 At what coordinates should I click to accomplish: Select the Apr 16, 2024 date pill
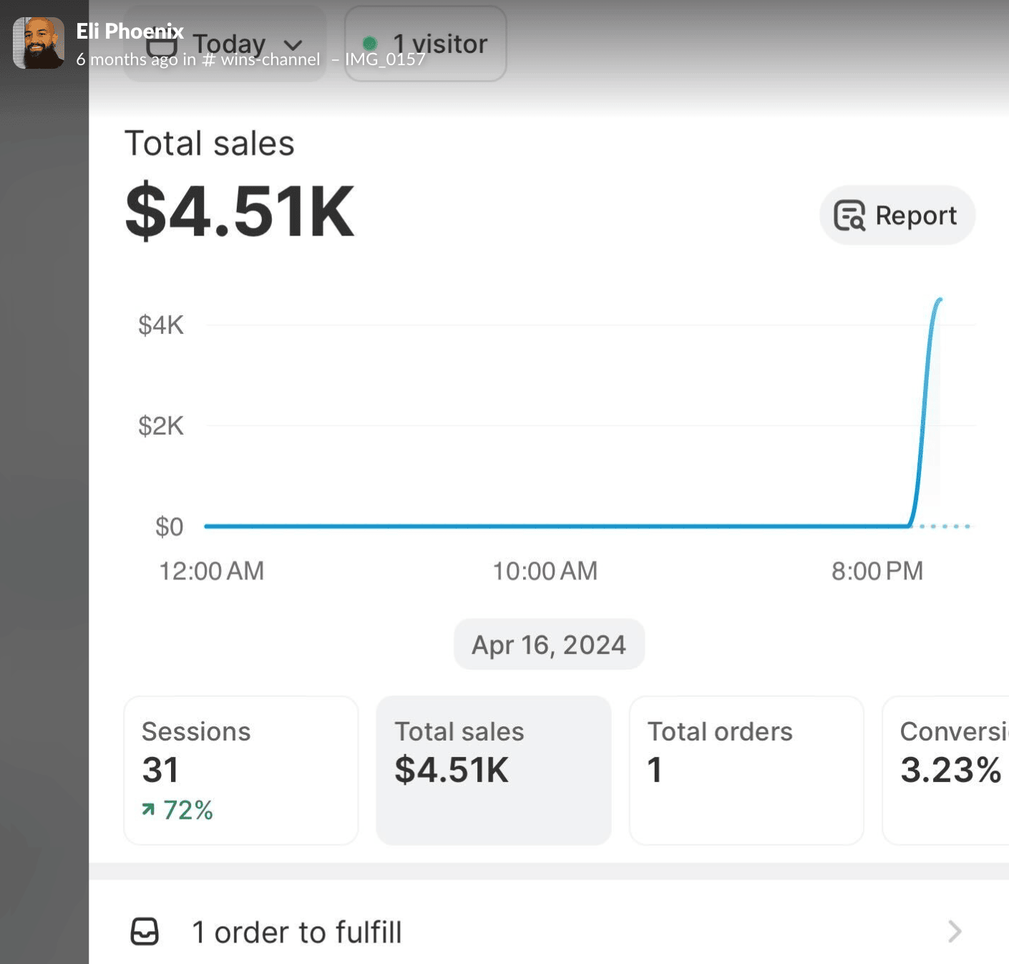pyautogui.click(x=549, y=645)
